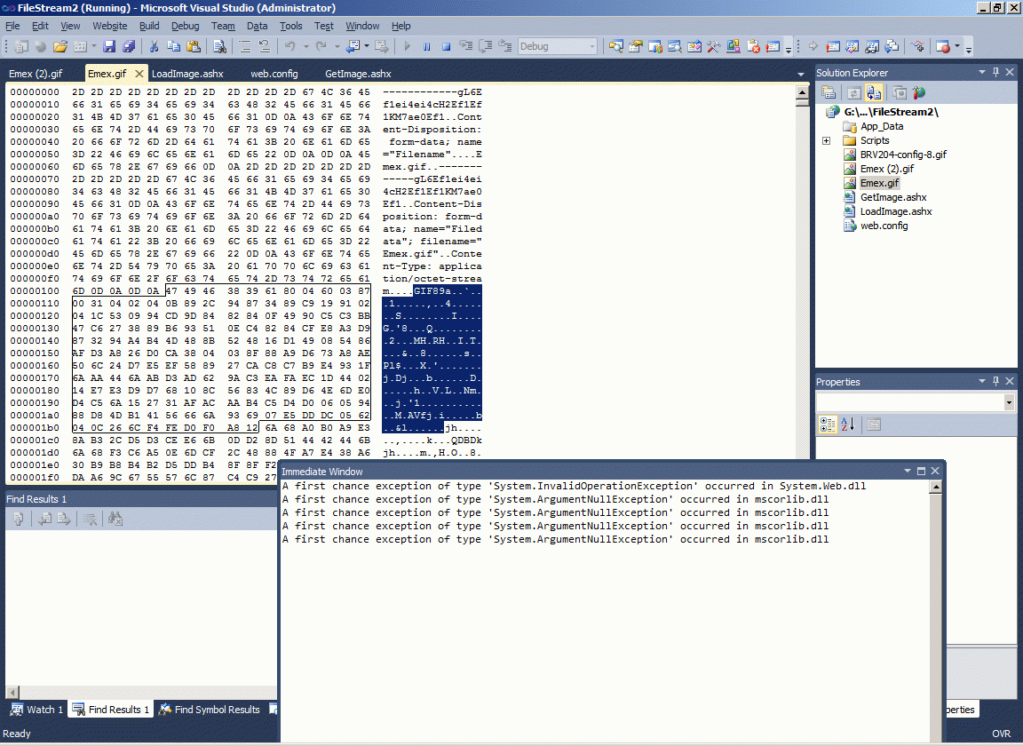This screenshot has height=746, width=1023.
Task: Select BRV204-config-8.gif in Solution Explorer
Action: coord(903,155)
